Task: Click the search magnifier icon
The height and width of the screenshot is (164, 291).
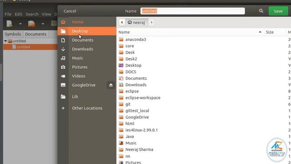Action: tap(261, 11)
